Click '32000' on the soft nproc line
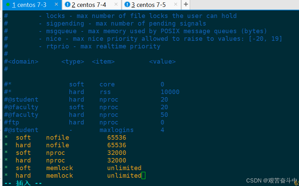299x186 pixels. tap(117, 153)
